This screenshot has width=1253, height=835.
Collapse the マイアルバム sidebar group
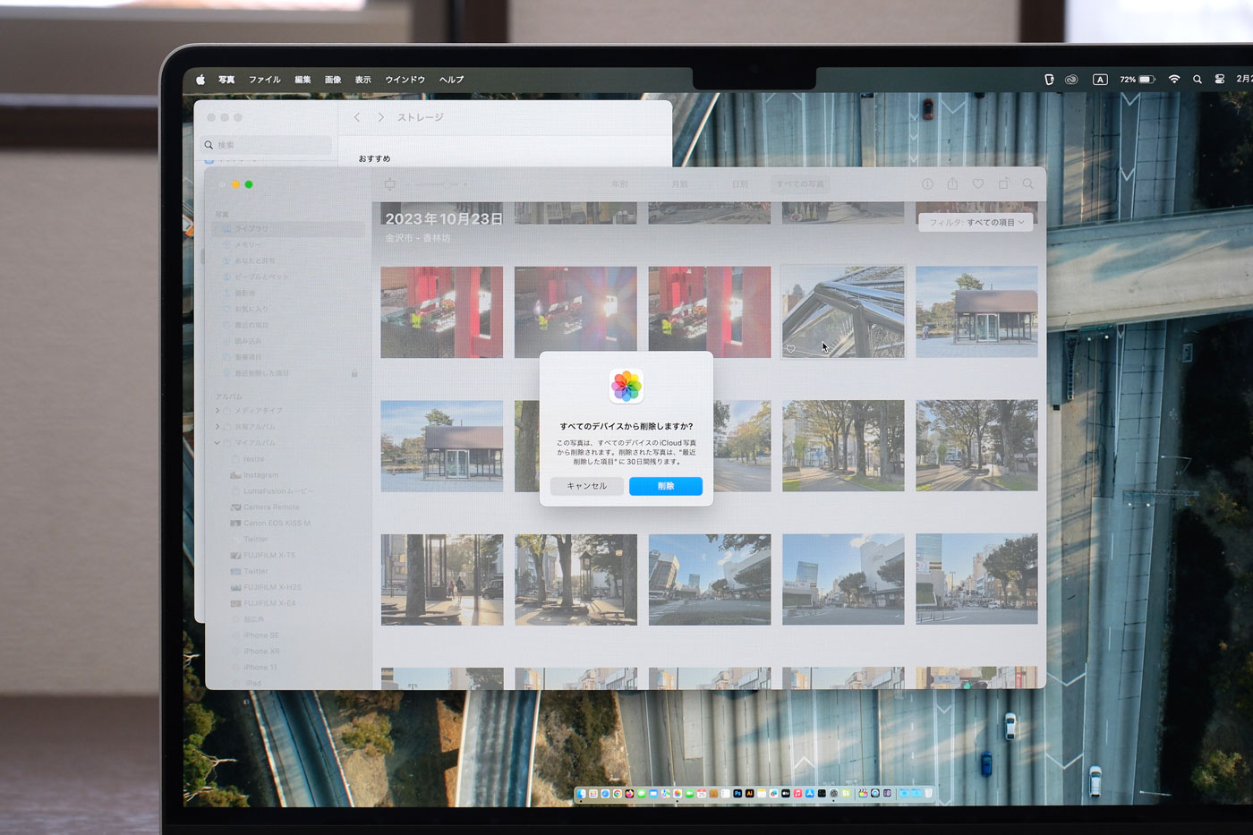(x=217, y=443)
